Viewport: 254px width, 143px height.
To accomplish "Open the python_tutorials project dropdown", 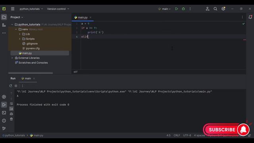I will tap(31, 9).
